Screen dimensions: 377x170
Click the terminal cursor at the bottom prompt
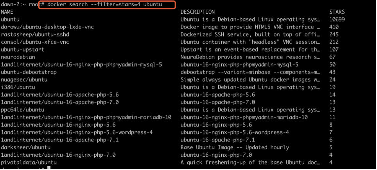48,168
